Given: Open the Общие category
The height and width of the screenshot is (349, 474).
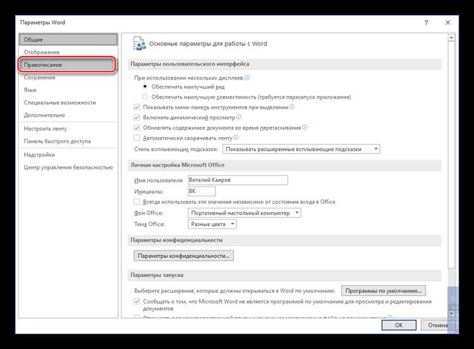Looking at the screenshot, I should point(68,40).
